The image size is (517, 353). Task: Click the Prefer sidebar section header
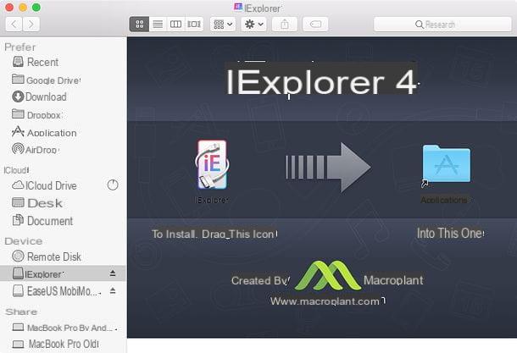(20, 47)
